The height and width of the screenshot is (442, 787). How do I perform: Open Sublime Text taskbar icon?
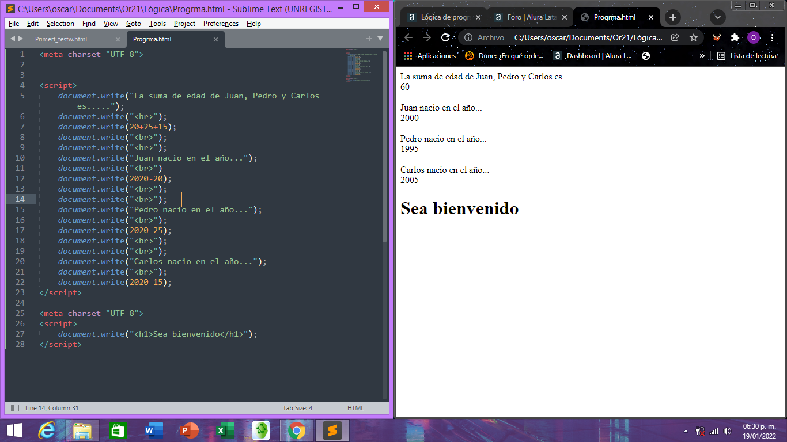(331, 430)
